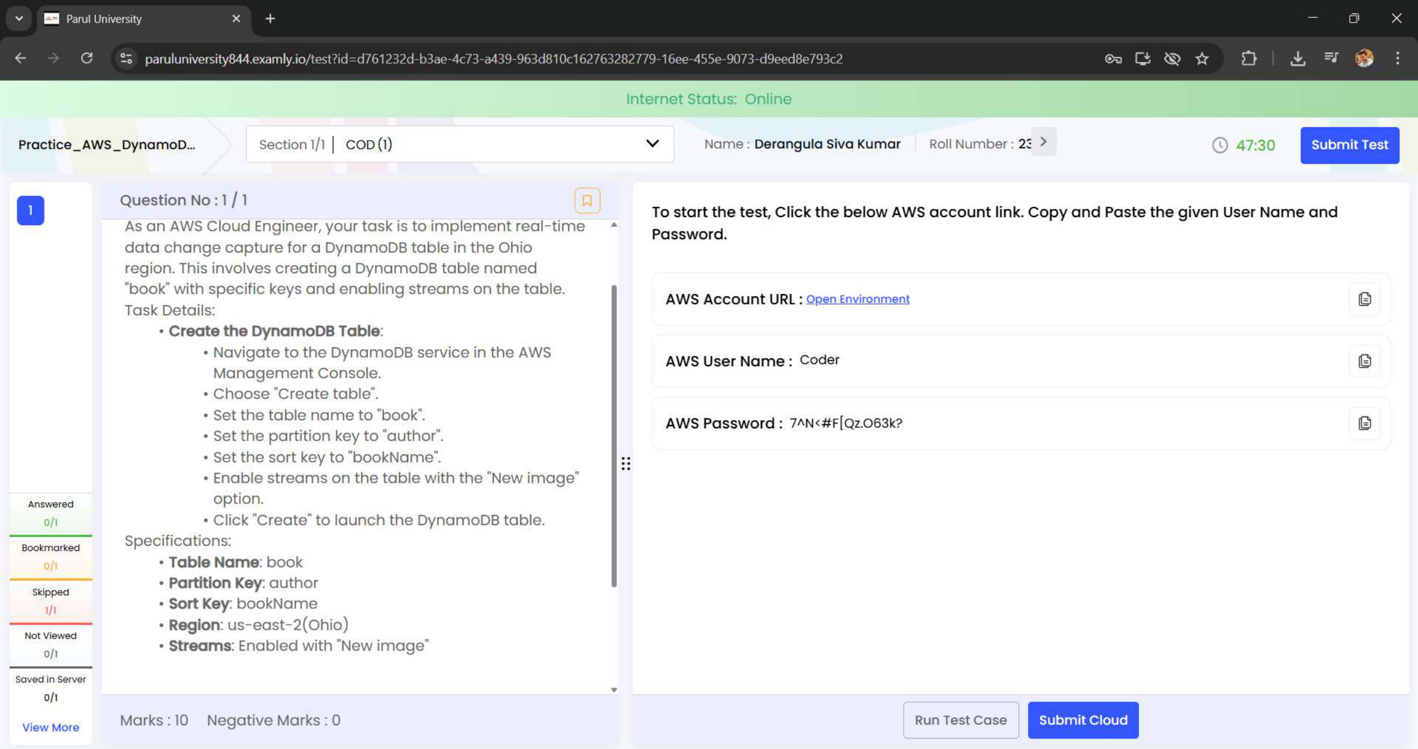The width and height of the screenshot is (1418, 749).
Task: Click the Skipped 1/1 counter
Action: pos(50,601)
